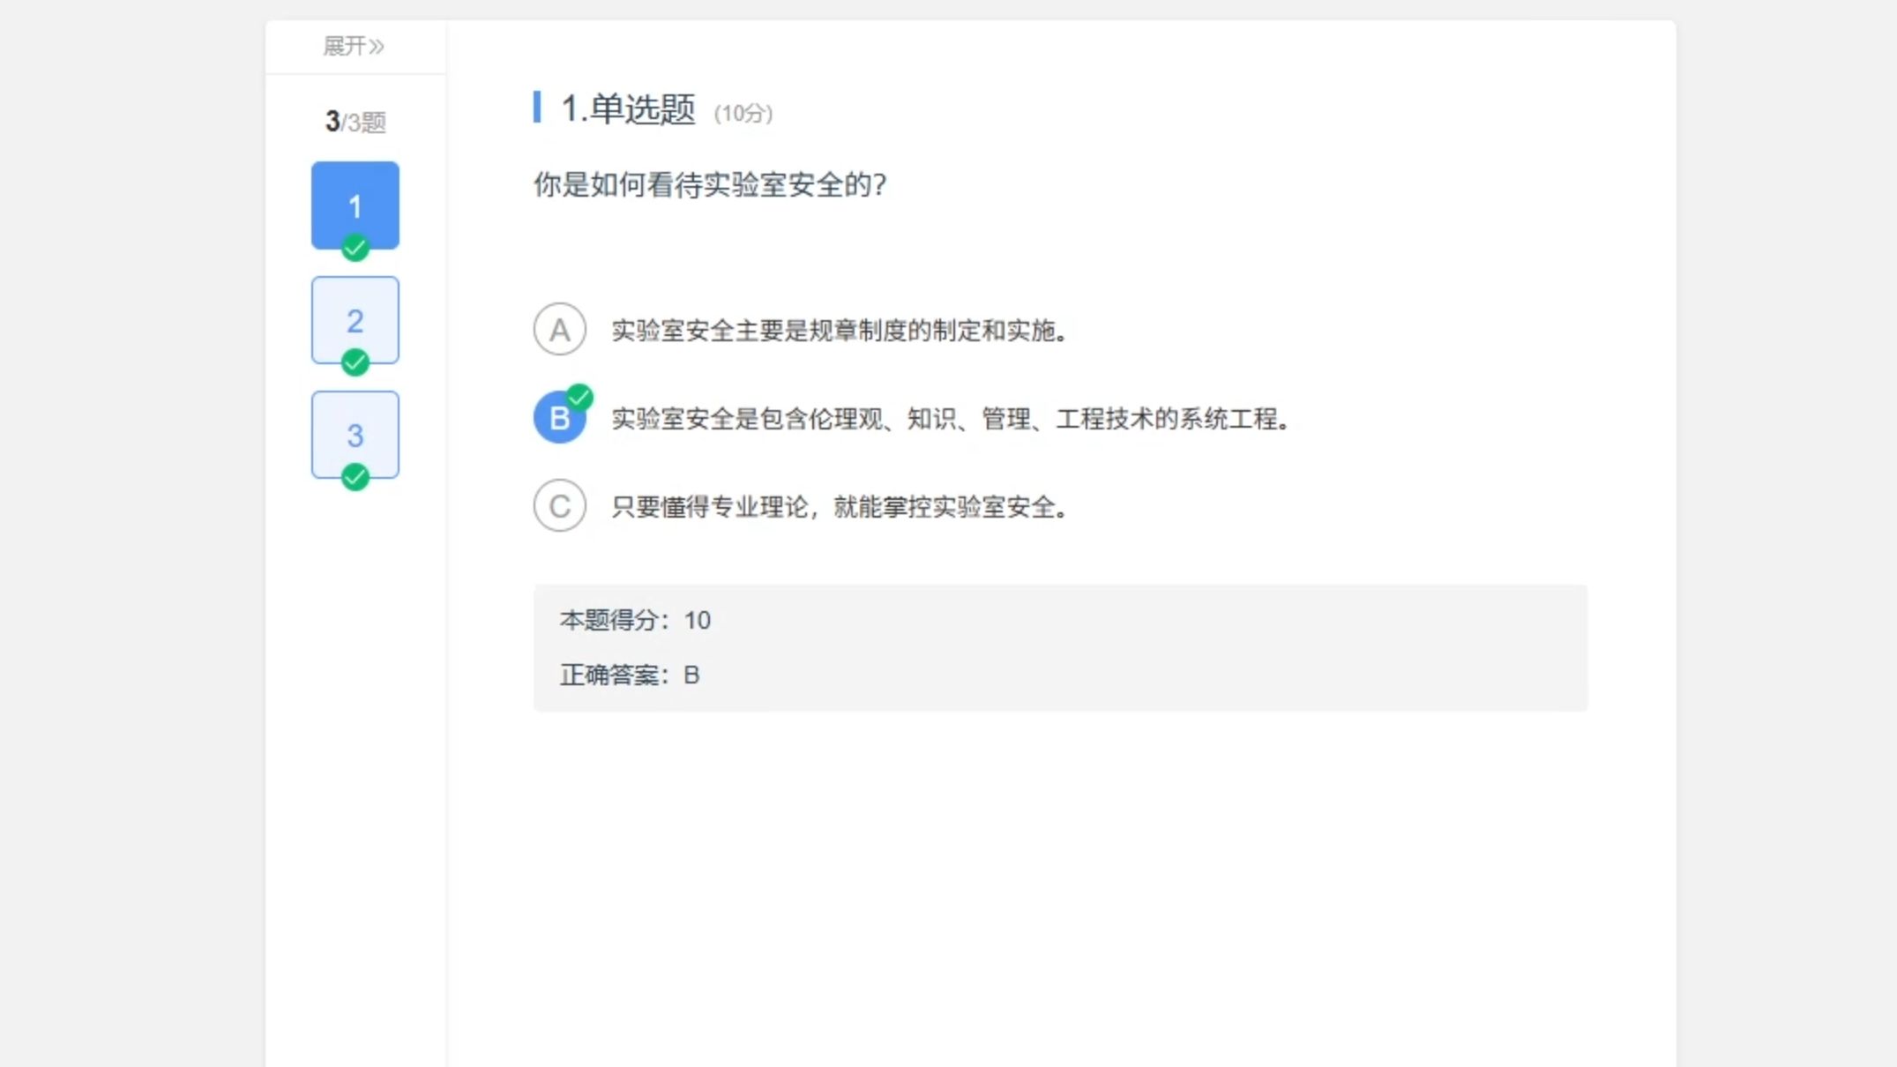
Task: Click option C text about 专业理论
Action: pyautogui.click(x=840, y=507)
